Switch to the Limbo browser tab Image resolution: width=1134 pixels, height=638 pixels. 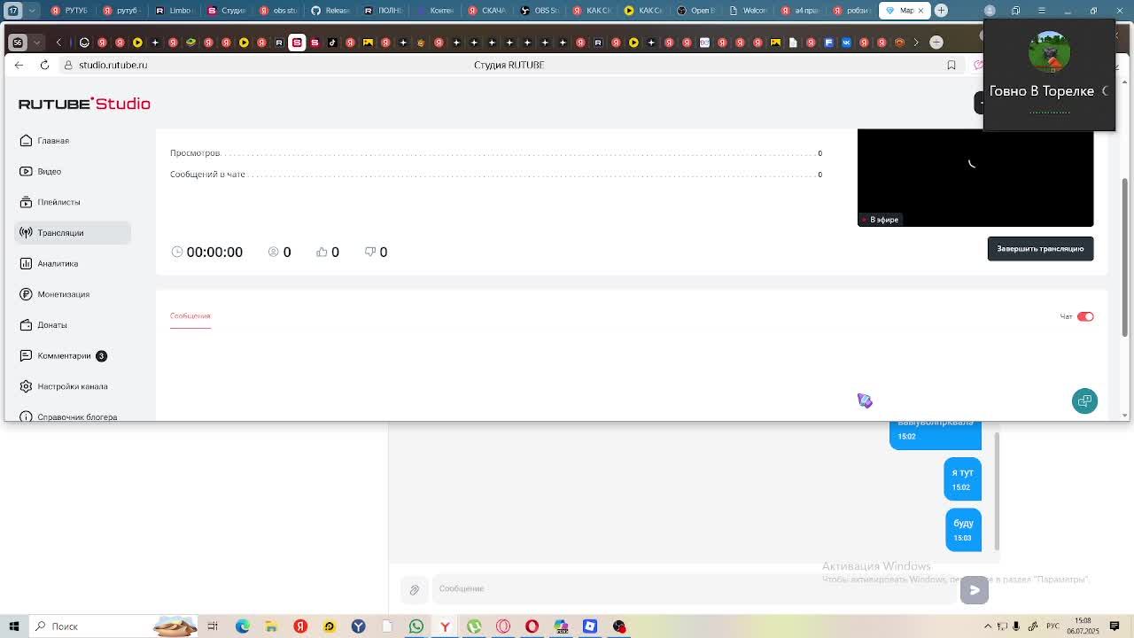[175, 11]
